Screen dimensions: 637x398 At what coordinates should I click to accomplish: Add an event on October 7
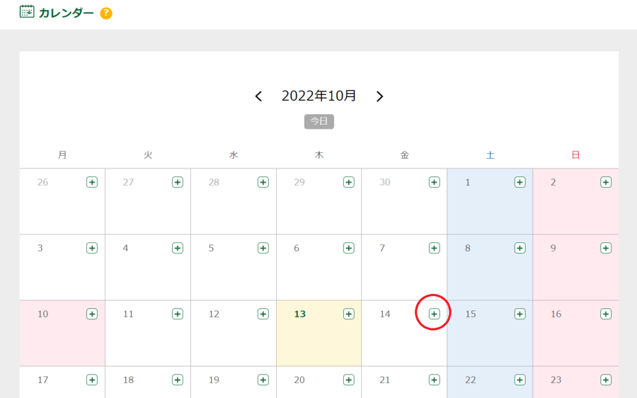pyautogui.click(x=434, y=248)
